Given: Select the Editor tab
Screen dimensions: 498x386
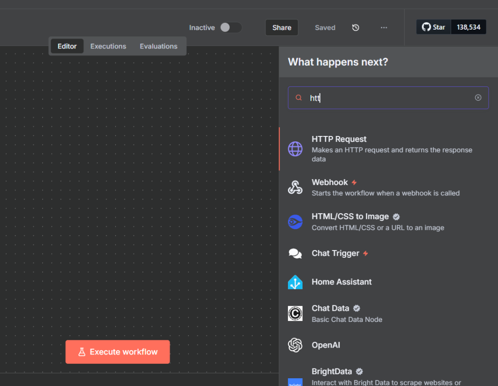Looking at the screenshot, I should click(x=67, y=46).
